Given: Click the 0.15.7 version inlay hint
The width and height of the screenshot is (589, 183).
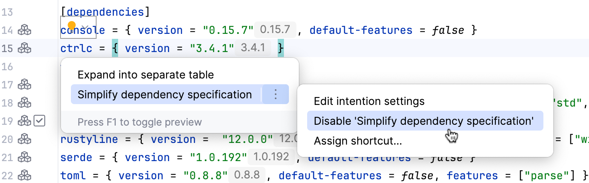Looking at the screenshot, I should (x=275, y=30).
